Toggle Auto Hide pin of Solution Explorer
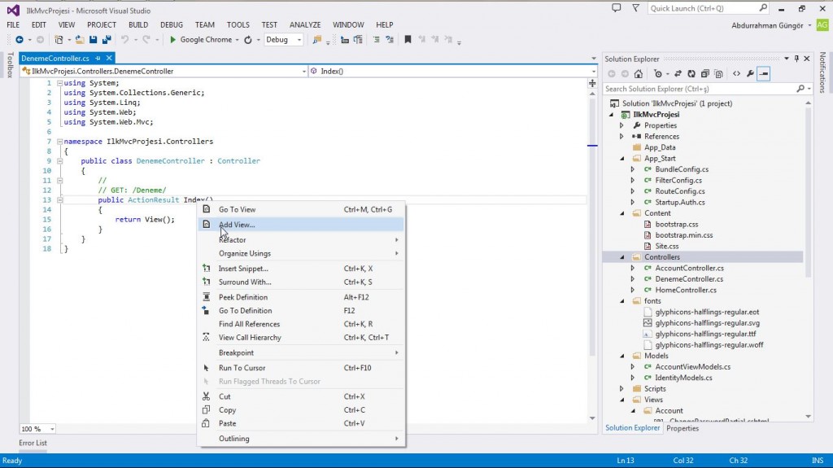833x468 pixels. click(796, 59)
